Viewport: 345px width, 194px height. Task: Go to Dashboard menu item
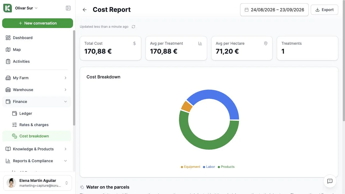pos(36,38)
